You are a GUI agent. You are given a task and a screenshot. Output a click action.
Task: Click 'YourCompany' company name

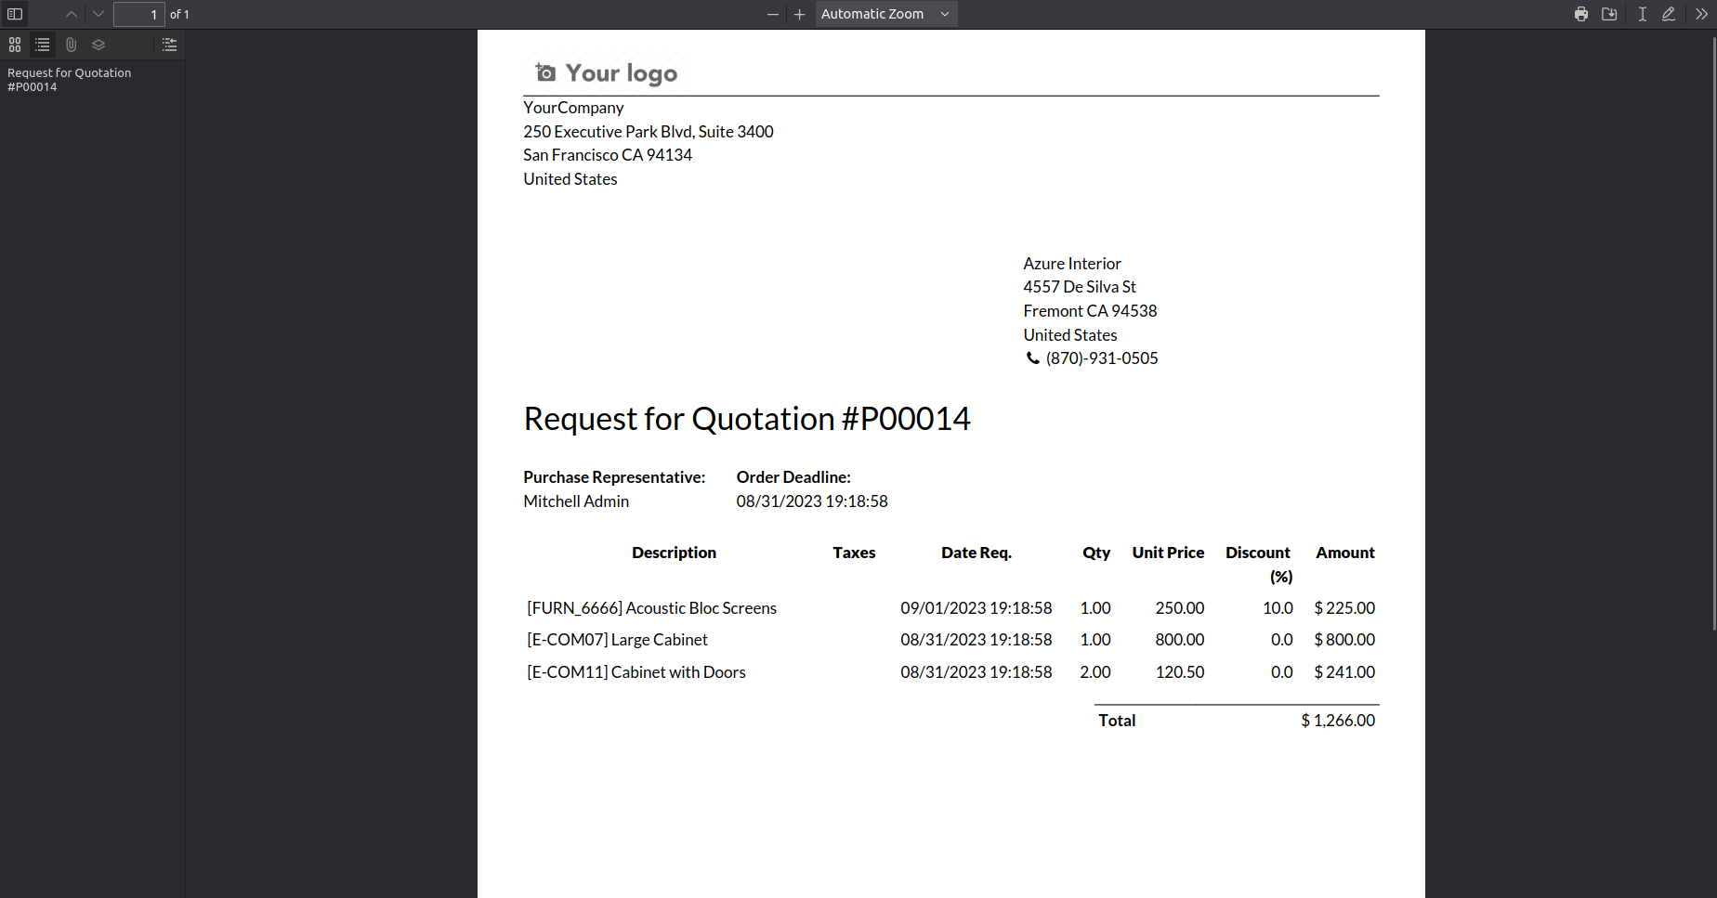point(573,108)
